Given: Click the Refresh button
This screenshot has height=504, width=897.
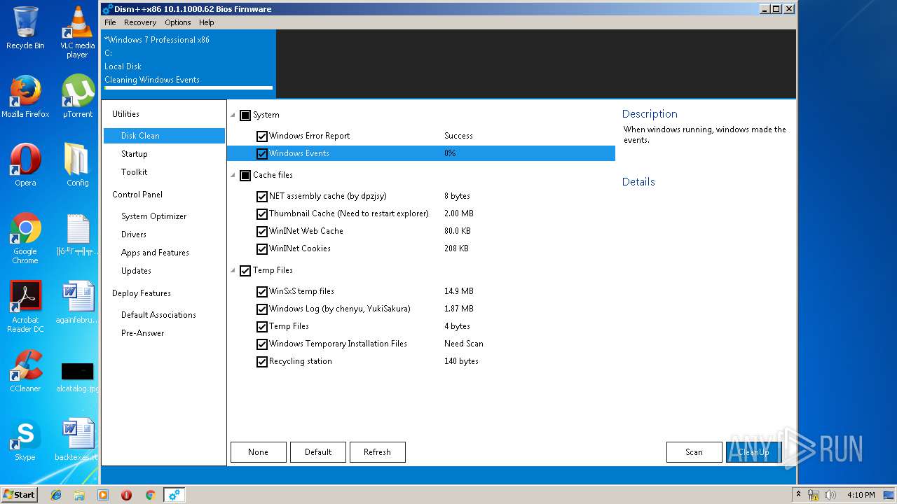Looking at the screenshot, I should coord(378,452).
